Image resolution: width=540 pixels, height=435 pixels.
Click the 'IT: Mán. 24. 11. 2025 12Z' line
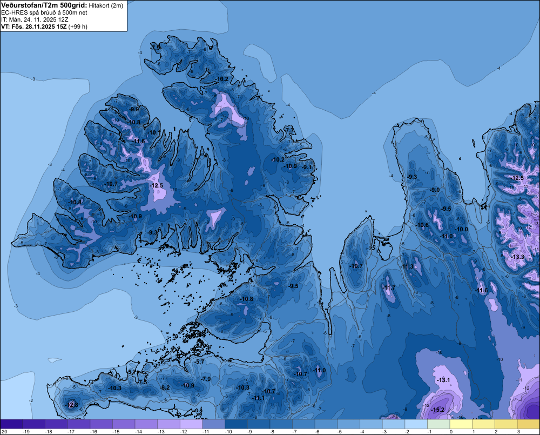tap(35, 19)
